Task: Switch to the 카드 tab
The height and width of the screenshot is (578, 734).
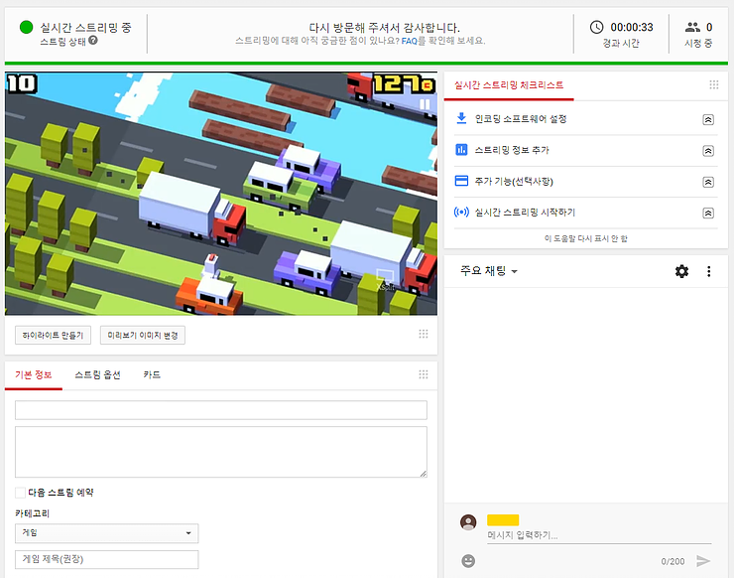Action: pos(152,374)
